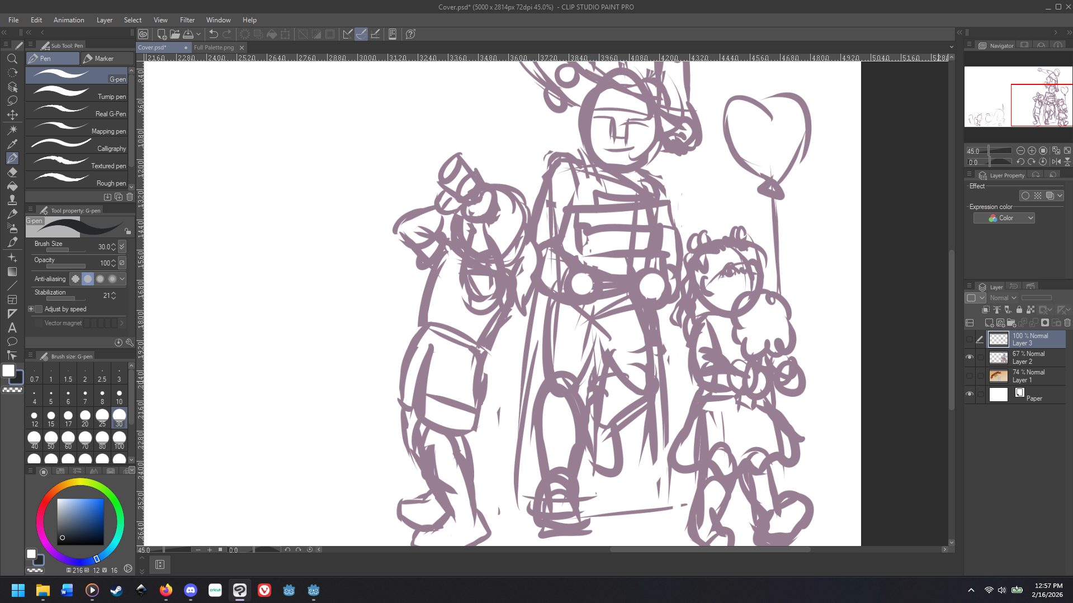The image size is (1073, 603).
Task: Choose the Marker sub tool group
Action: (x=105, y=58)
